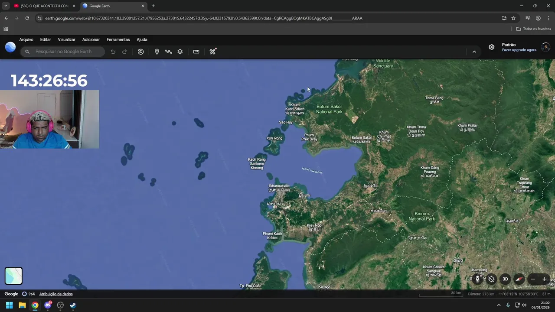Close the Google Earth browser tab
The height and width of the screenshot is (312, 555).
pyautogui.click(x=143, y=6)
